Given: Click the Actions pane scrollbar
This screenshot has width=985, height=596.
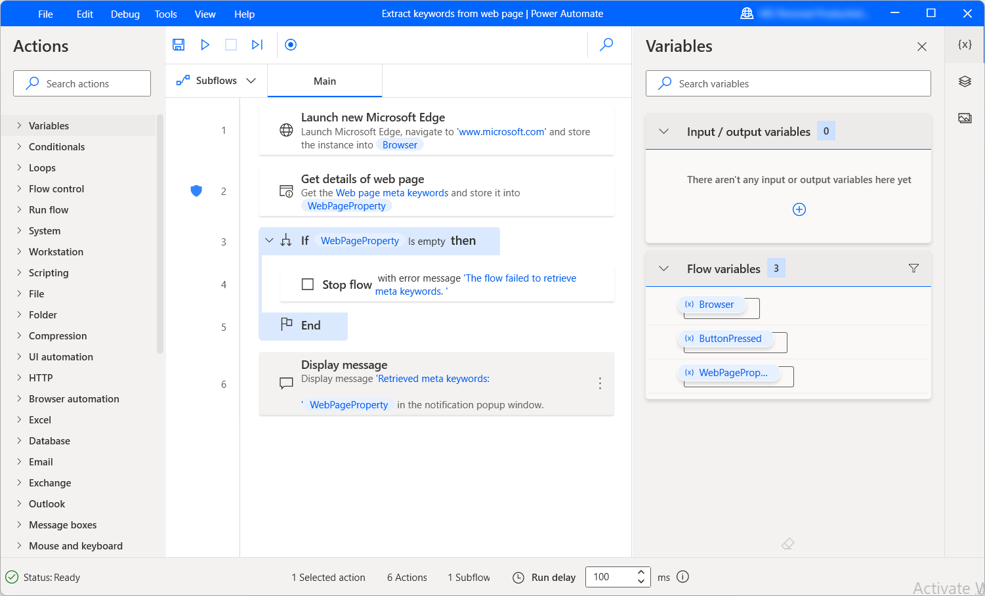Looking at the screenshot, I should pyautogui.click(x=160, y=234).
